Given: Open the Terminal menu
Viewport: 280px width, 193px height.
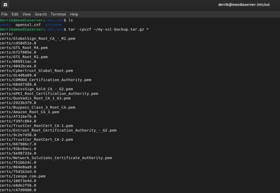Looking at the screenshot, I should coord(58,14).
